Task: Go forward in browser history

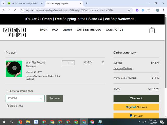Action: coord(9,10)
